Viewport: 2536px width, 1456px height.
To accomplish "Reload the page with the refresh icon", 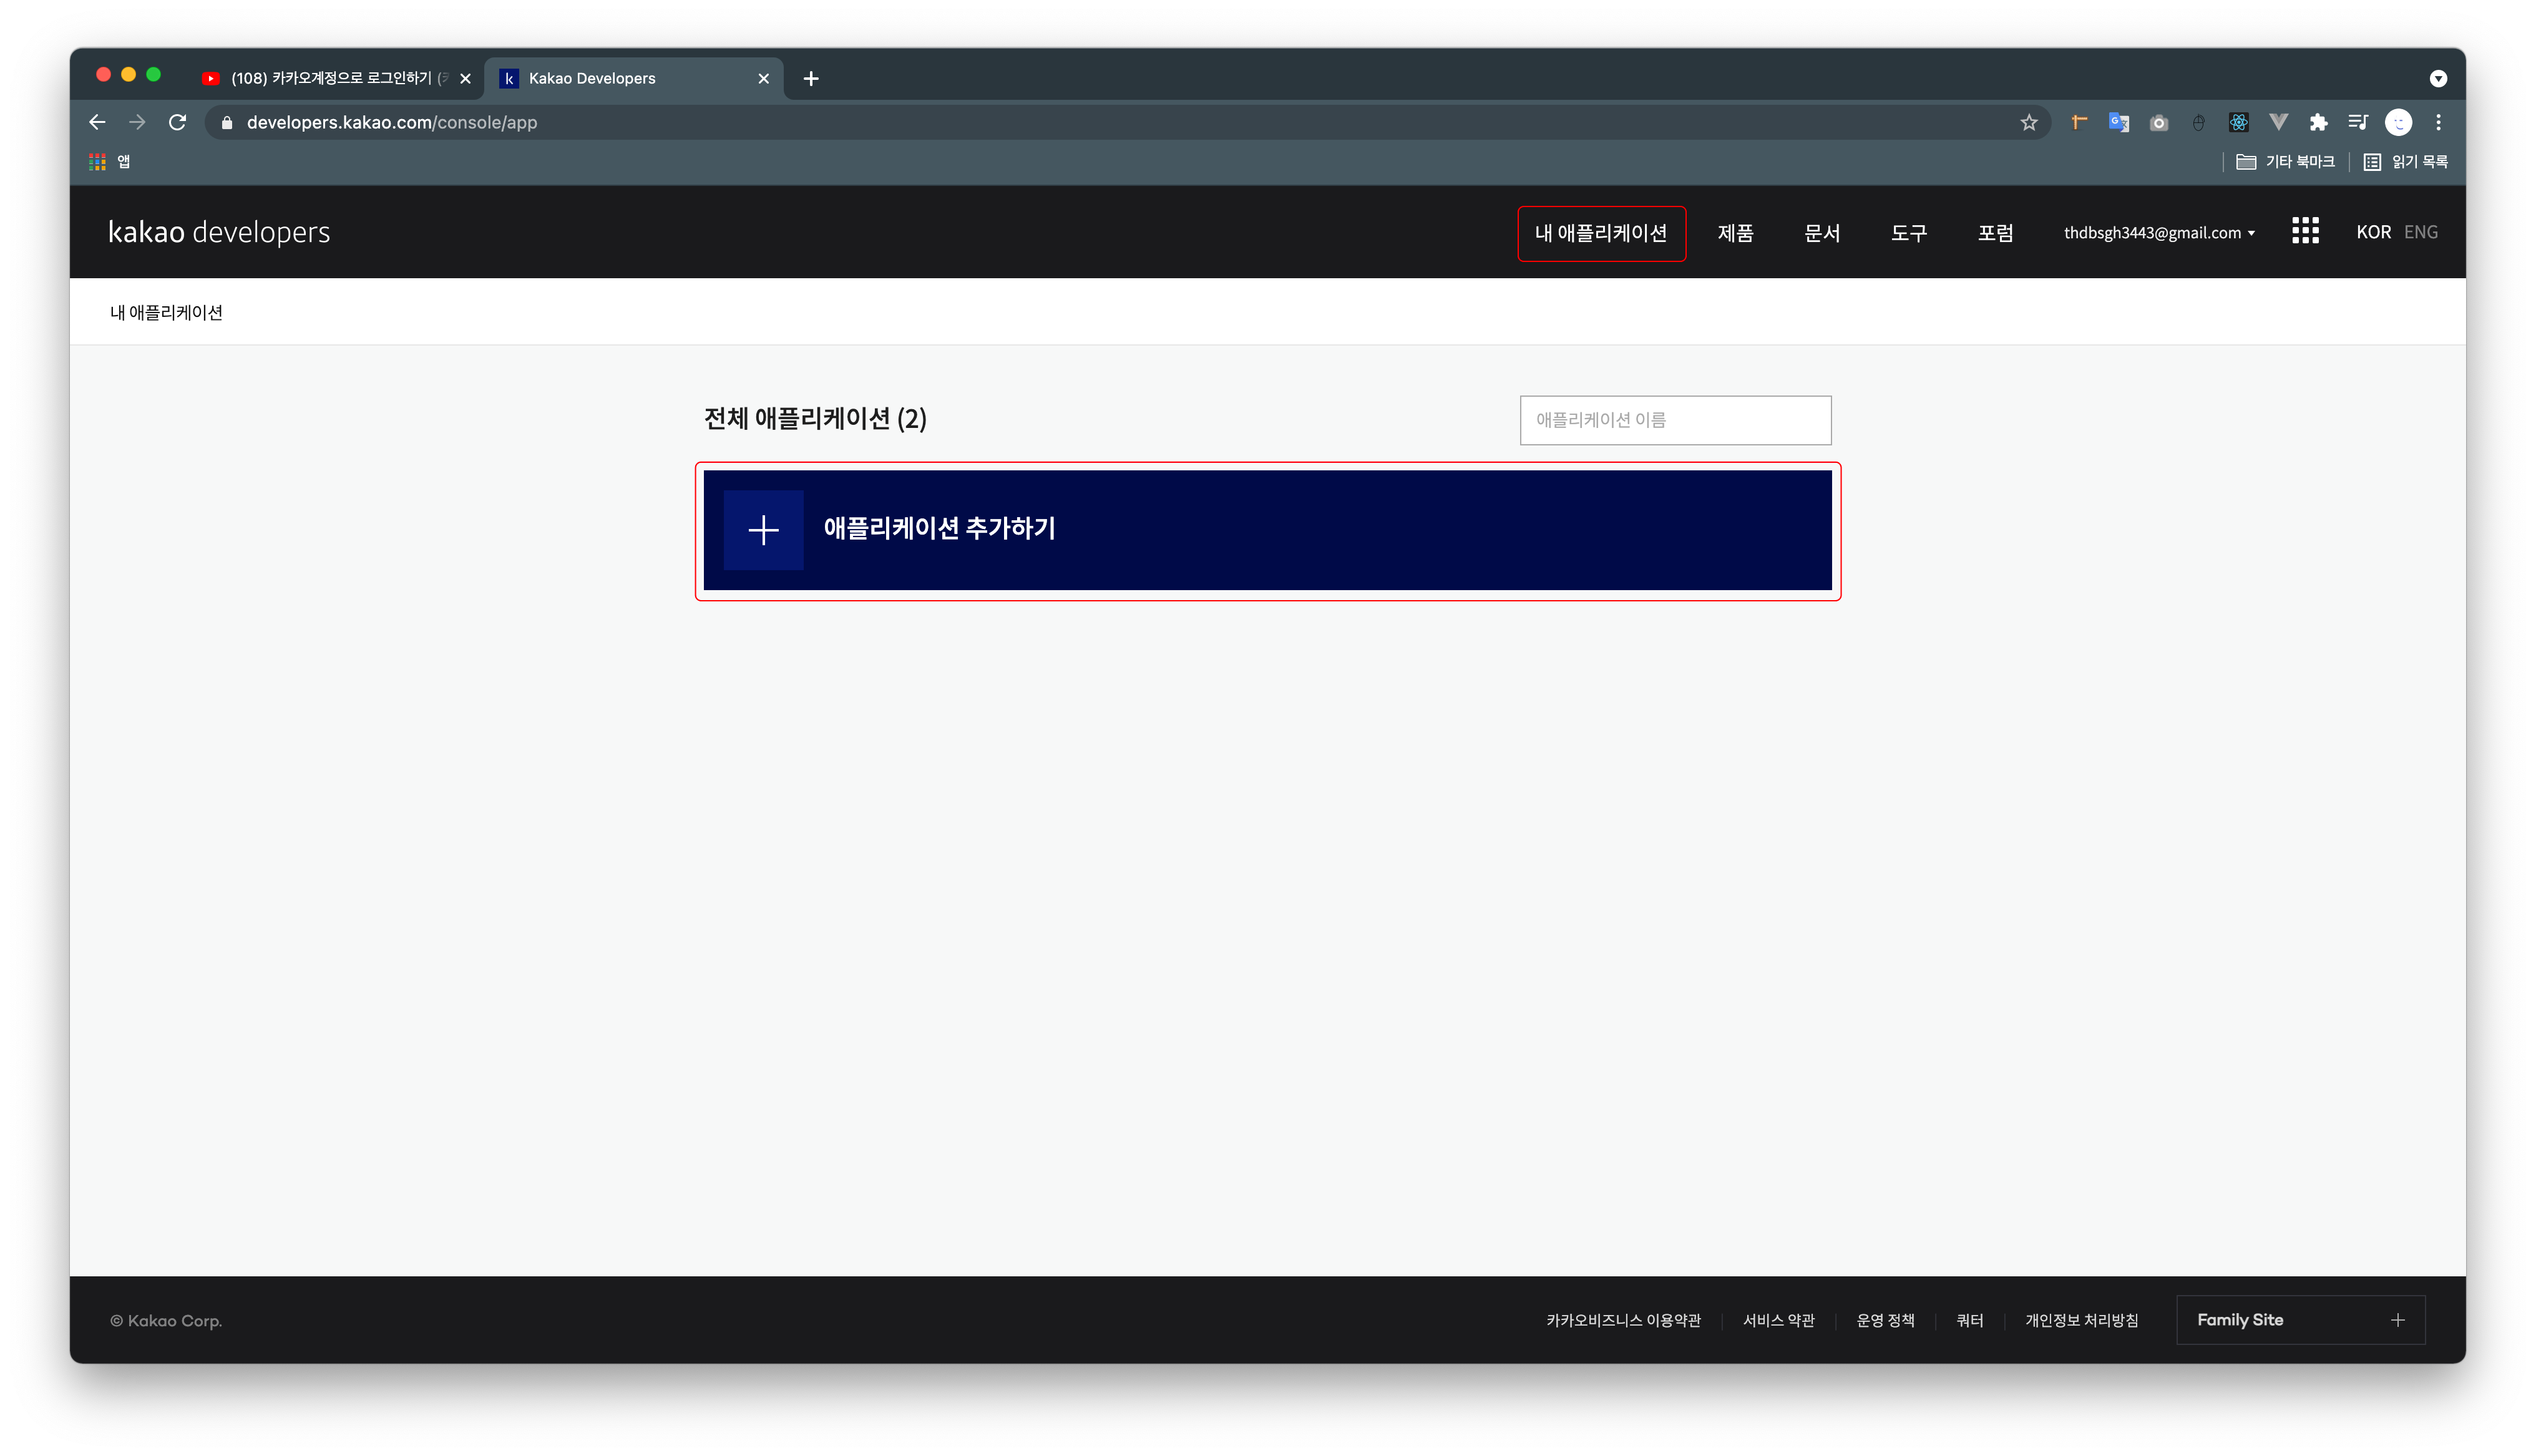I will 178,122.
